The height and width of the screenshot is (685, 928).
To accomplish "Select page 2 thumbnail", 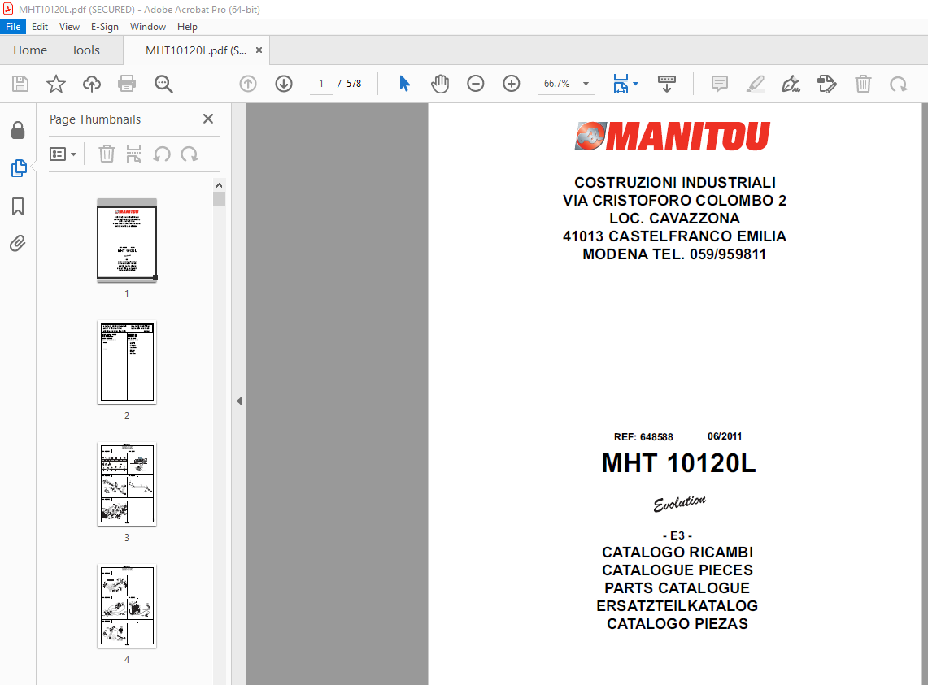I will pos(127,362).
